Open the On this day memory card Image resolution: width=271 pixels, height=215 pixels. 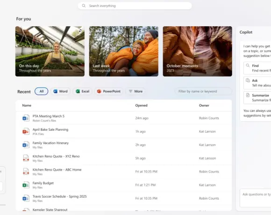click(x=50, y=51)
